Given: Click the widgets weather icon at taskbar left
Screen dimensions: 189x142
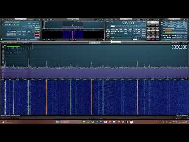Looking at the screenshot, I should (x=3, y=122).
